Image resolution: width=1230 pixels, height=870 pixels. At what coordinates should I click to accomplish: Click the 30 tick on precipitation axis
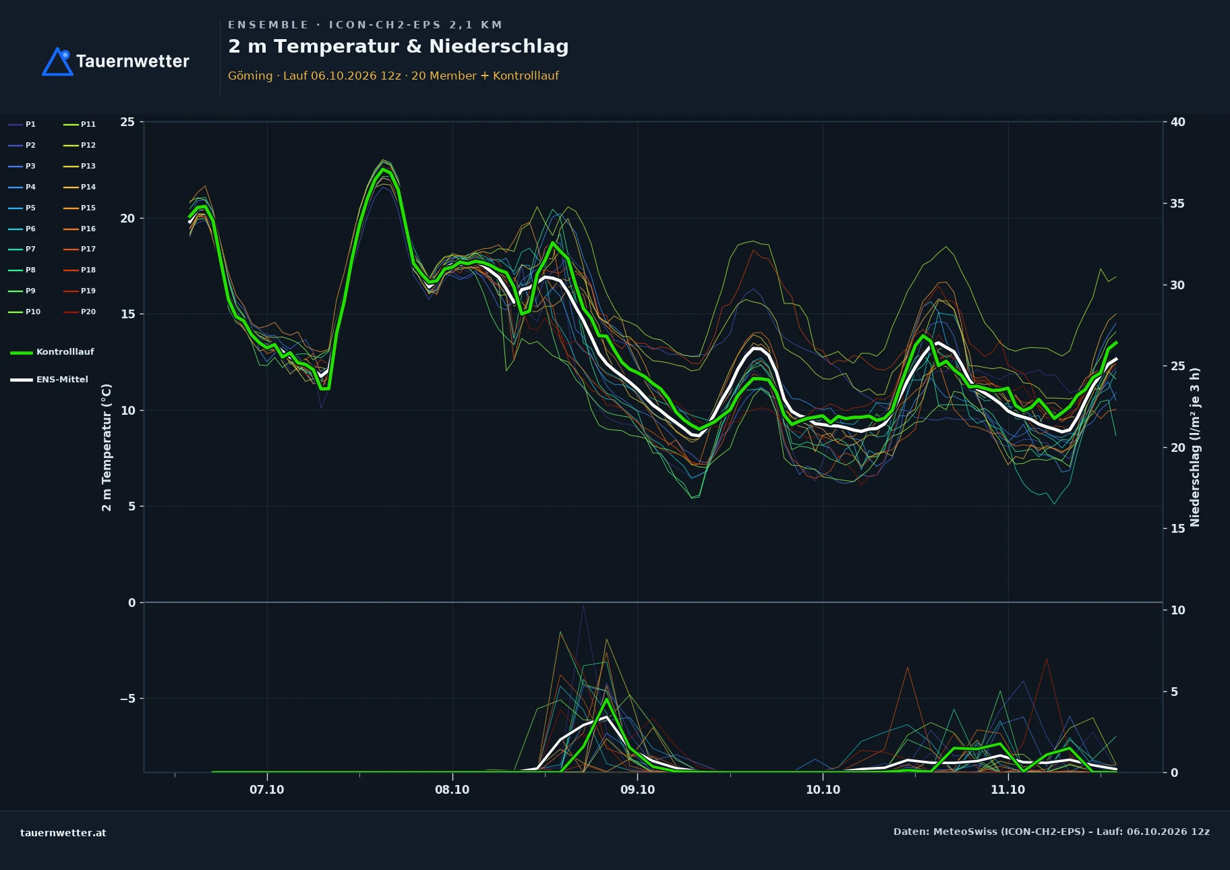tap(1178, 285)
